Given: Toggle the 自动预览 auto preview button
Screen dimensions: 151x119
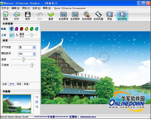Looking at the screenshot, I should [122, 16].
